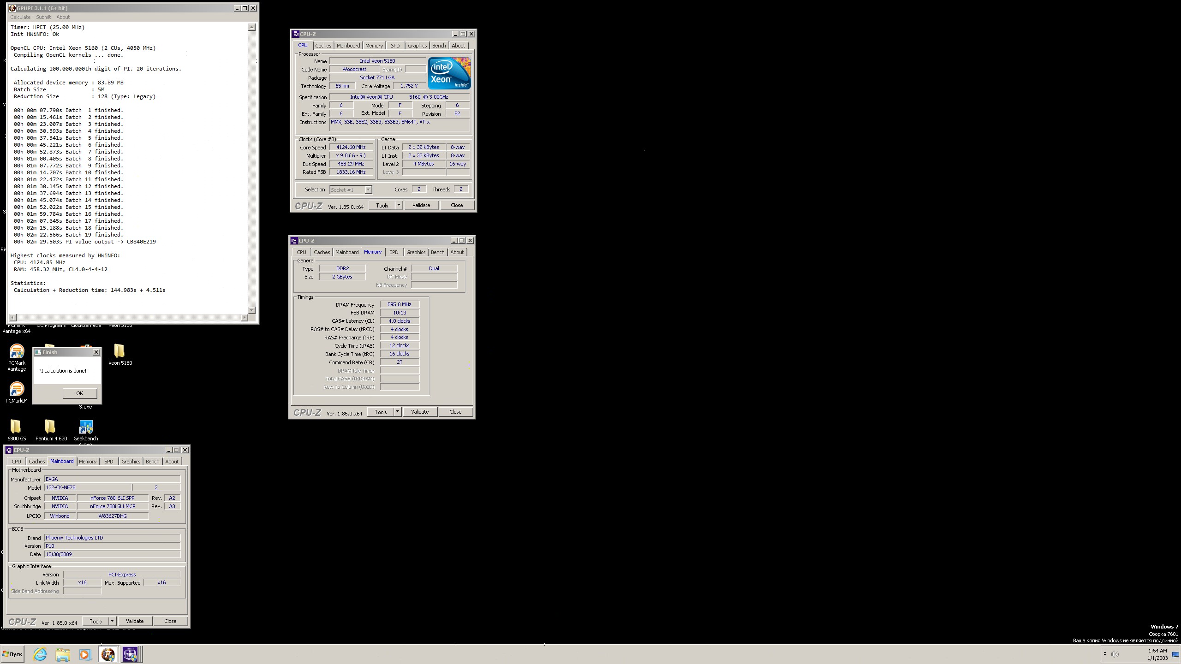
Task: Switch to Bench tab in CPU window
Action: click(439, 46)
